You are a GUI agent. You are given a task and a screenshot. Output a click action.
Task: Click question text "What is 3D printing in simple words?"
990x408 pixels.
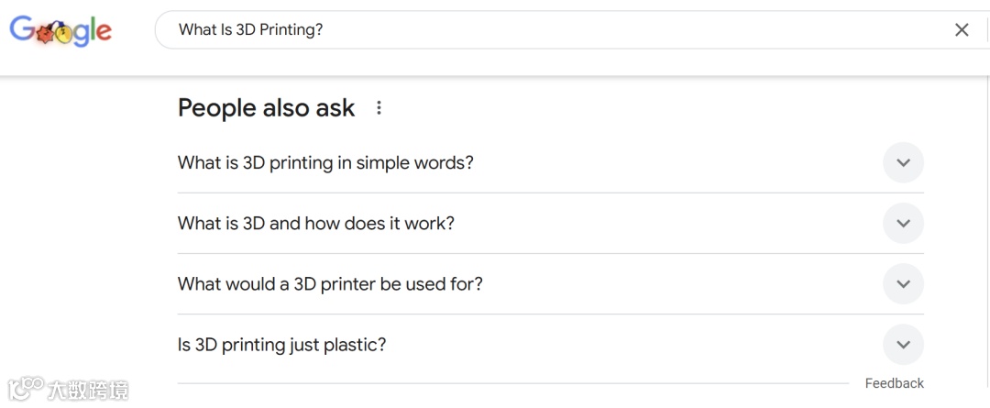pos(325,163)
